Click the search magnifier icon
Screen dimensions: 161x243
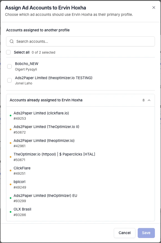(x=12, y=41)
